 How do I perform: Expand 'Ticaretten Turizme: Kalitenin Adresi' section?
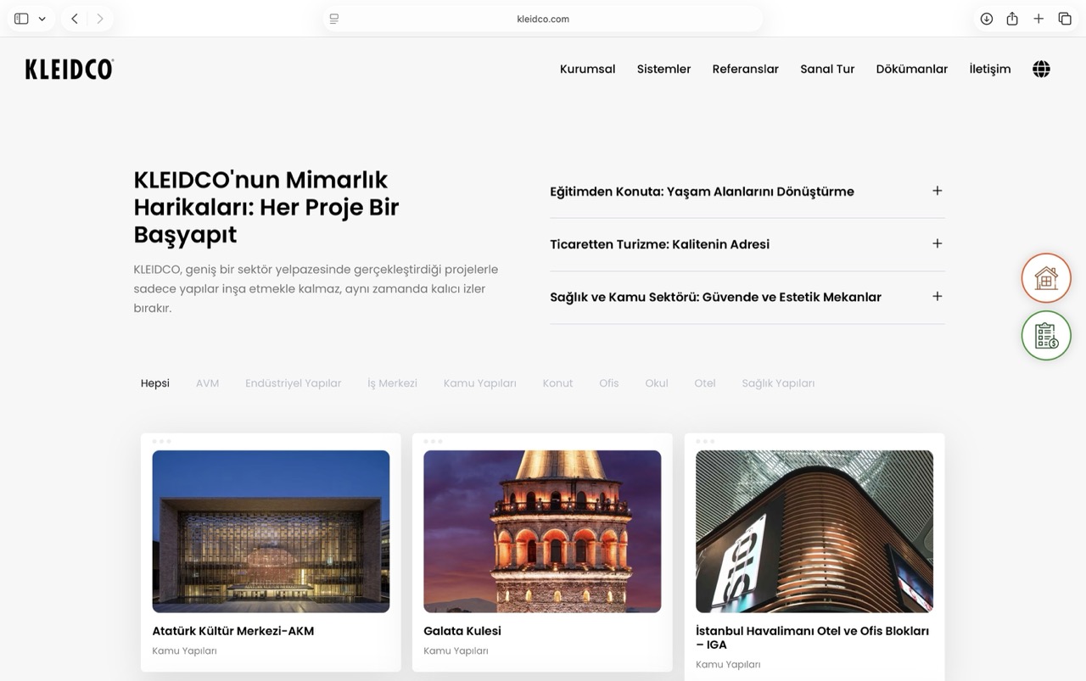pyautogui.click(x=937, y=243)
